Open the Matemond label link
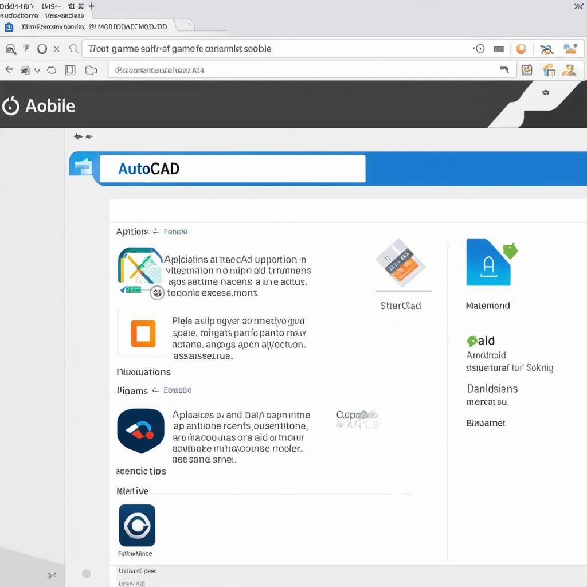This screenshot has width=587, height=587. [x=488, y=306]
